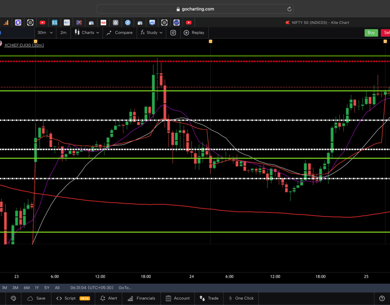Click the D day marker above date 23

tap(36, 41)
